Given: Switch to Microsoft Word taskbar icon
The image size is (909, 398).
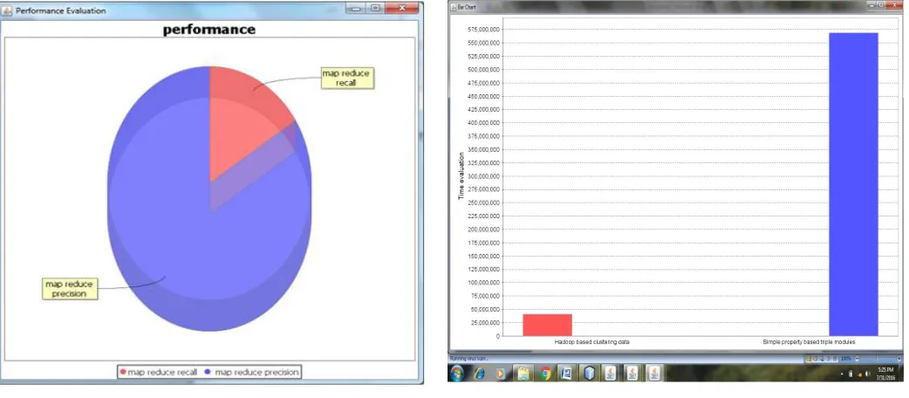Looking at the screenshot, I should pyautogui.click(x=567, y=373).
